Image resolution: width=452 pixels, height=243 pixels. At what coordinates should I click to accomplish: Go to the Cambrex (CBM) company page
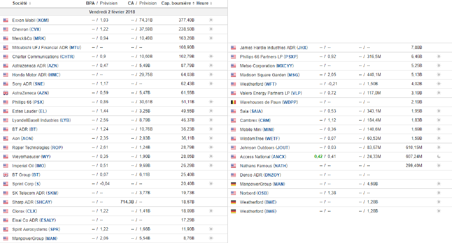point(255,120)
